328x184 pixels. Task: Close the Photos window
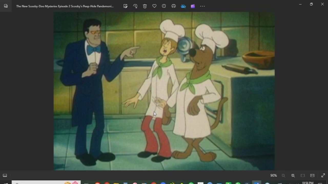click(322, 4)
